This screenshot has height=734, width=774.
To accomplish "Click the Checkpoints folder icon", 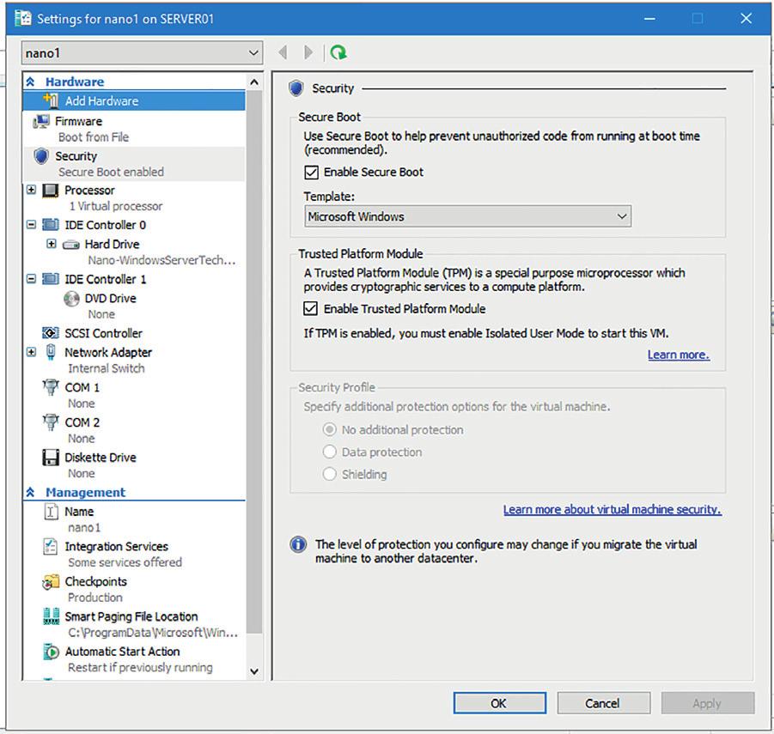I will pos(51,582).
